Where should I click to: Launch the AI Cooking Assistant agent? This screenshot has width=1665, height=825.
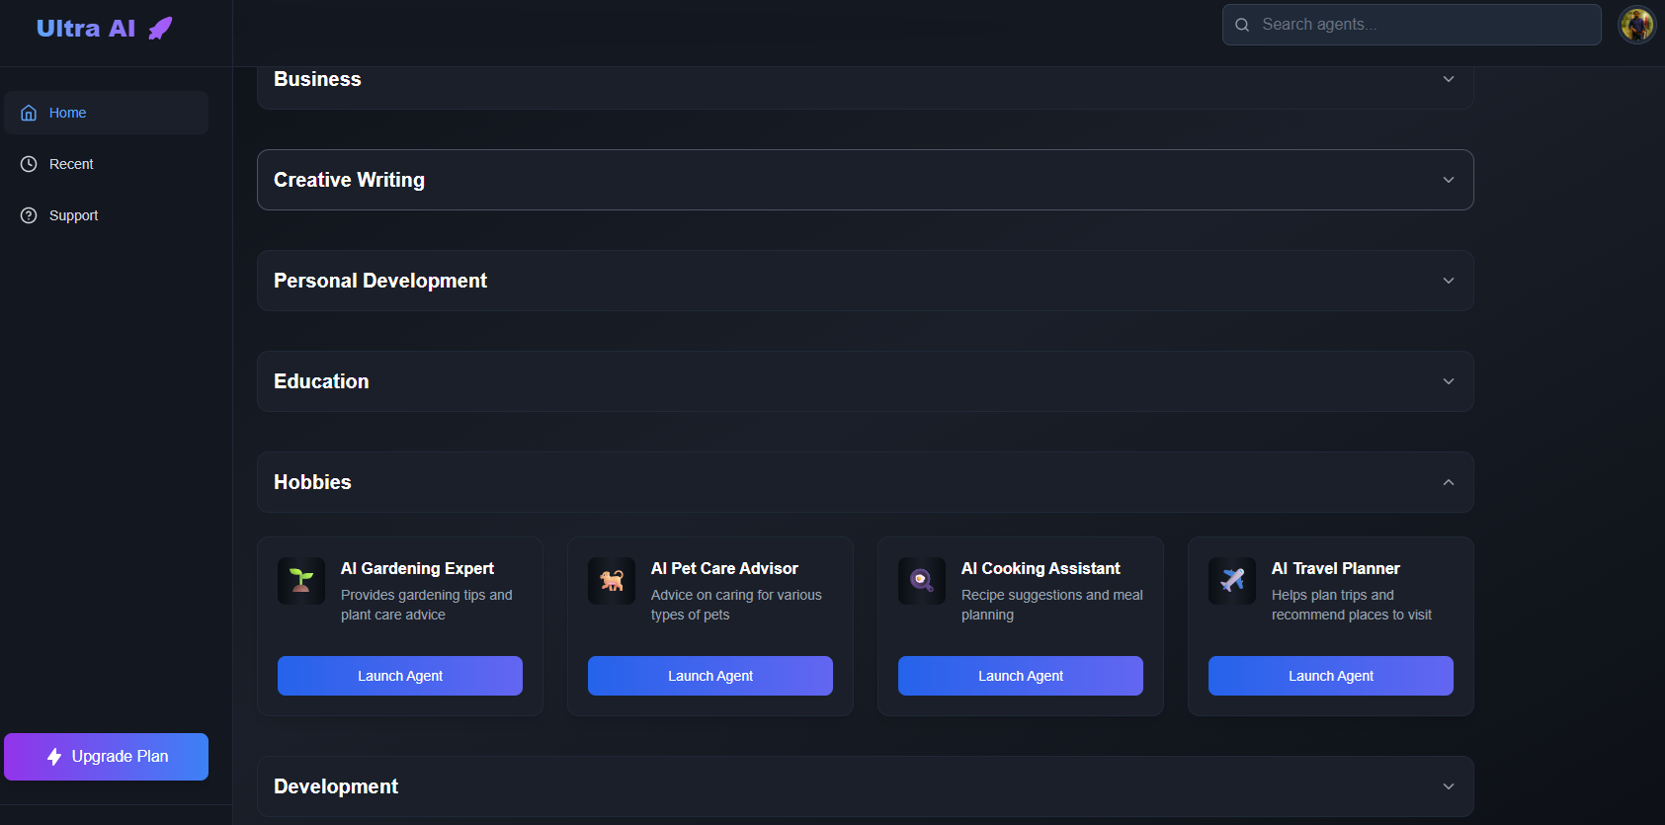(1021, 676)
